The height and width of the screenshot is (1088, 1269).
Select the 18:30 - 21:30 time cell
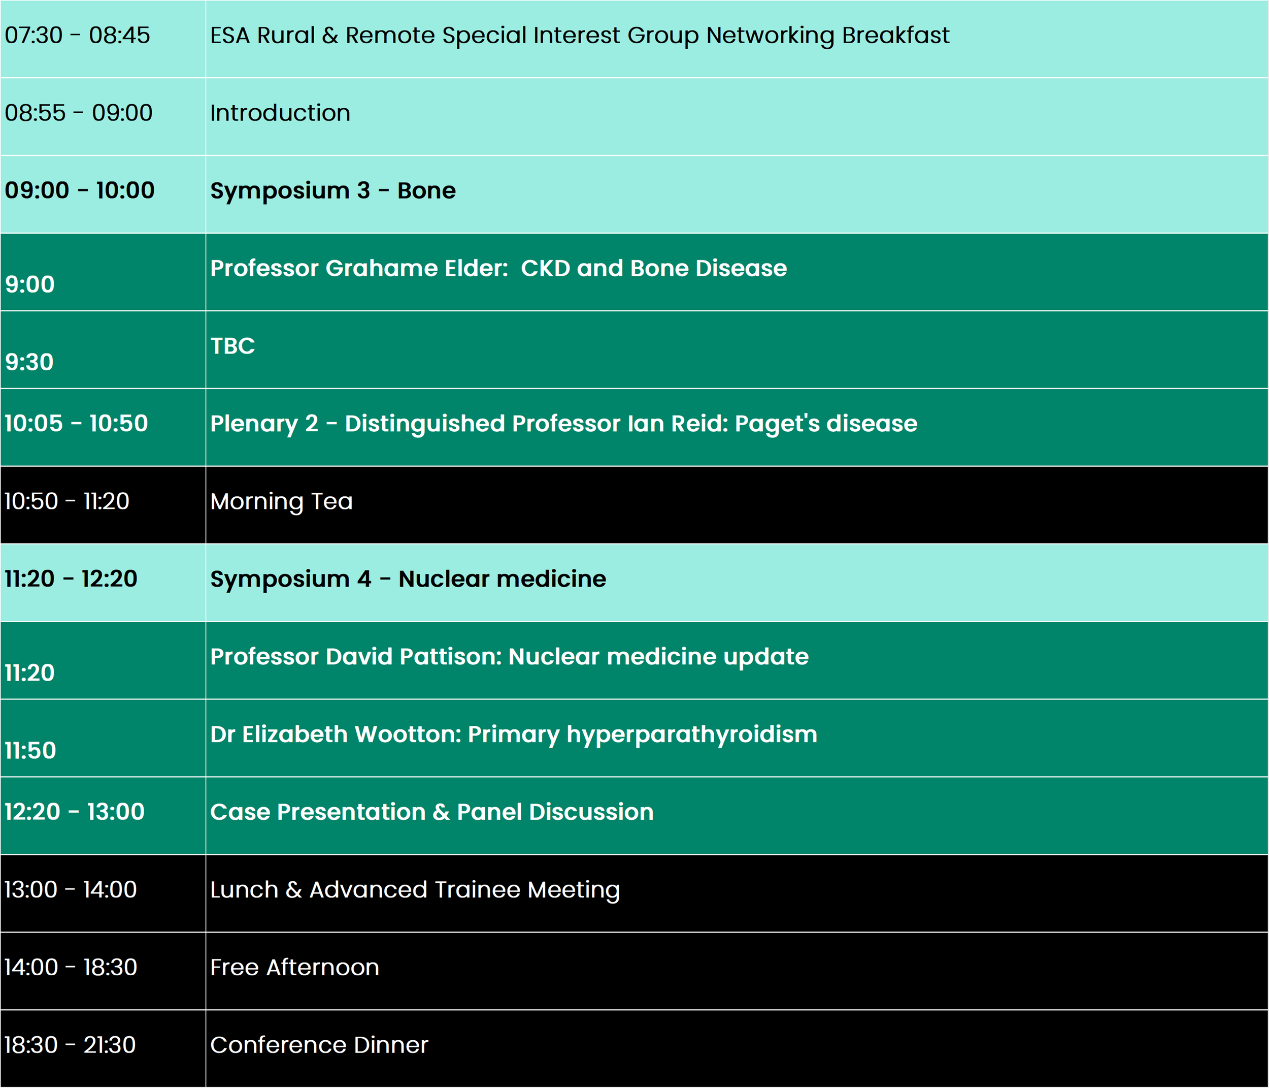[x=70, y=1046]
